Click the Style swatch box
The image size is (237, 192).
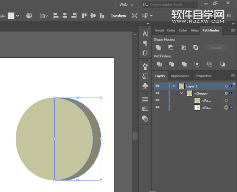click(11, 16)
